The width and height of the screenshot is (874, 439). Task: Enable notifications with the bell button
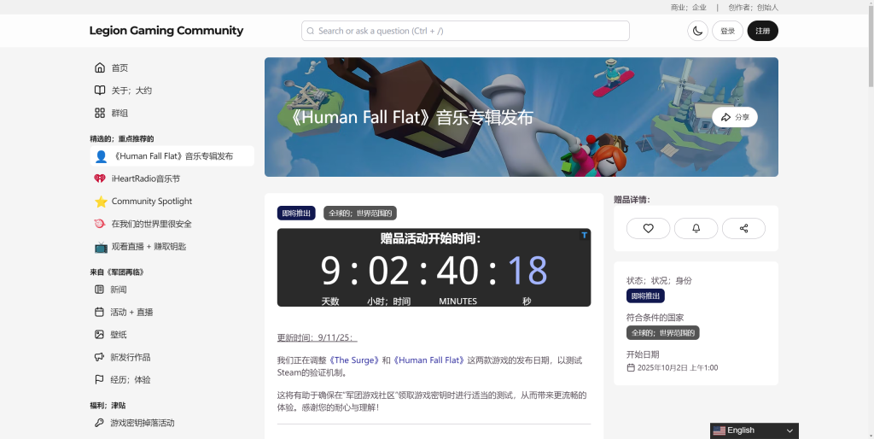tap(696, 228)
